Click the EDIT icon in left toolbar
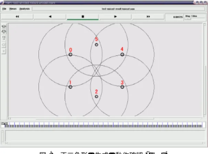 (x=4, y=38)
